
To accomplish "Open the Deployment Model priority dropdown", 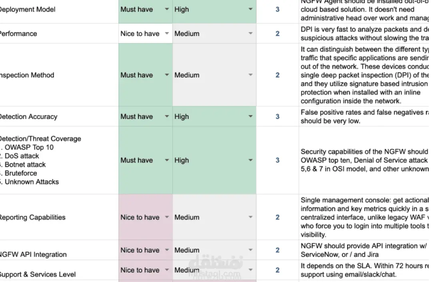I will (167, 9).
